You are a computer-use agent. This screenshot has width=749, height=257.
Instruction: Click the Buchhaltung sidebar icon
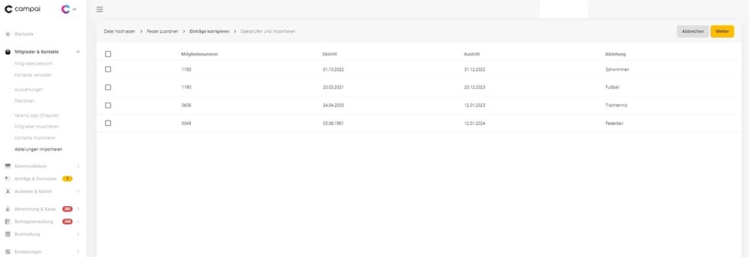tap(8, 234)
